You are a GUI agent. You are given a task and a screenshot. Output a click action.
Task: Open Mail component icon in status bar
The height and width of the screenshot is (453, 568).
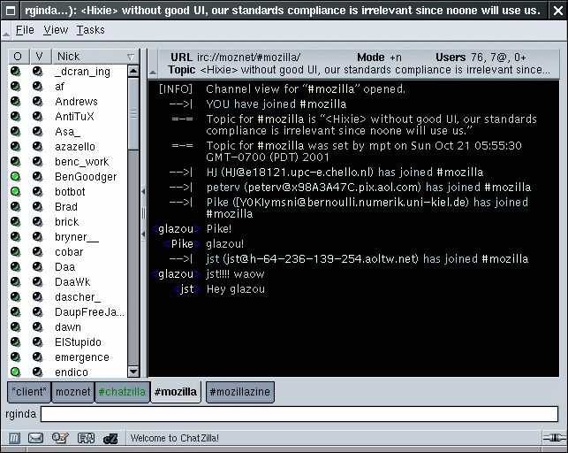point(35,438)
